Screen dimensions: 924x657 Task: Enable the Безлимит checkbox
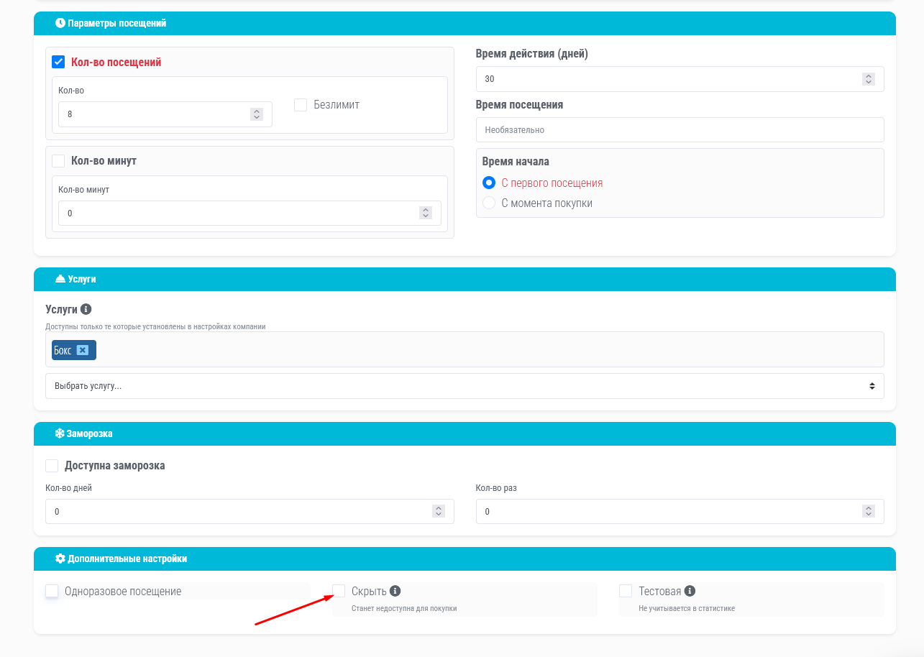coord(301,105)
